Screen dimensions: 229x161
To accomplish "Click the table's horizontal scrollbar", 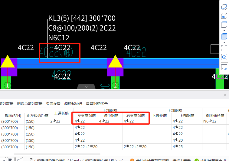I will coord(57,154).
